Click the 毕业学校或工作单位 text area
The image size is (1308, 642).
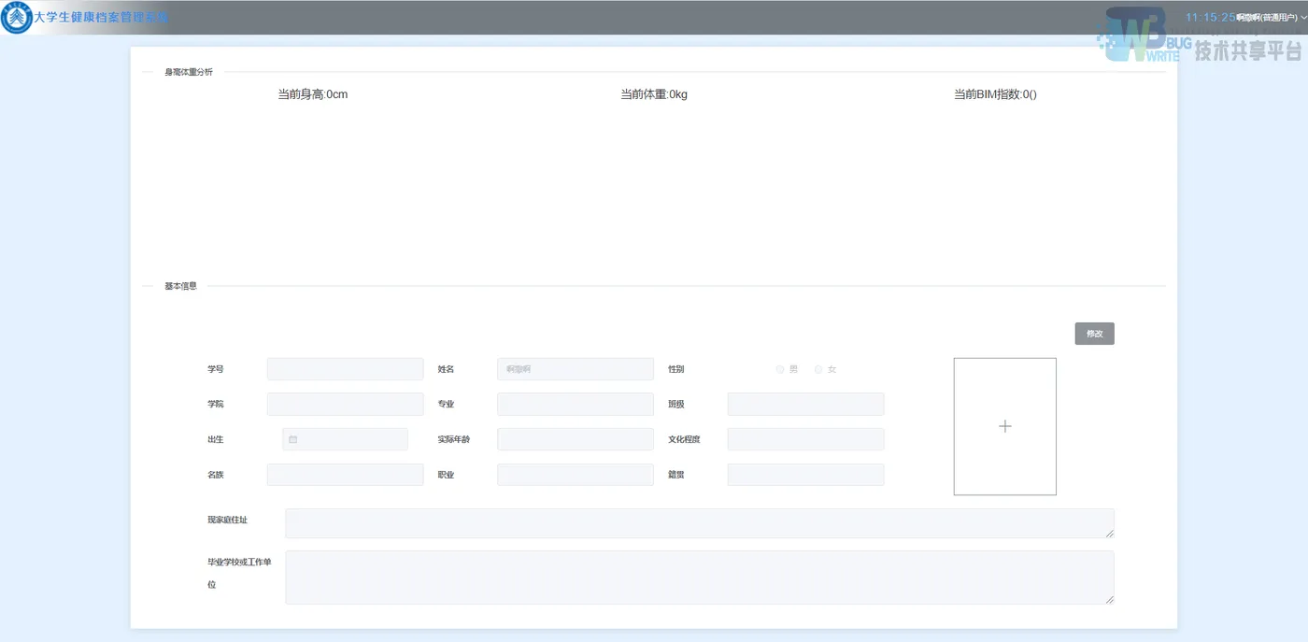tap(700, 578)
